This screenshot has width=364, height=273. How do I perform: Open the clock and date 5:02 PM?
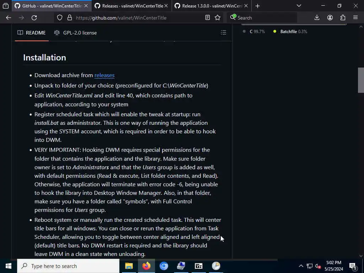coord(333,266)
